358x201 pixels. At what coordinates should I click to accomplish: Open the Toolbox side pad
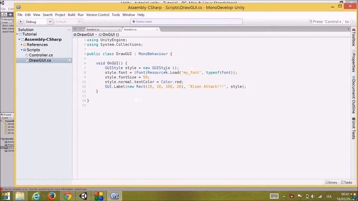[x=354, y=37]
